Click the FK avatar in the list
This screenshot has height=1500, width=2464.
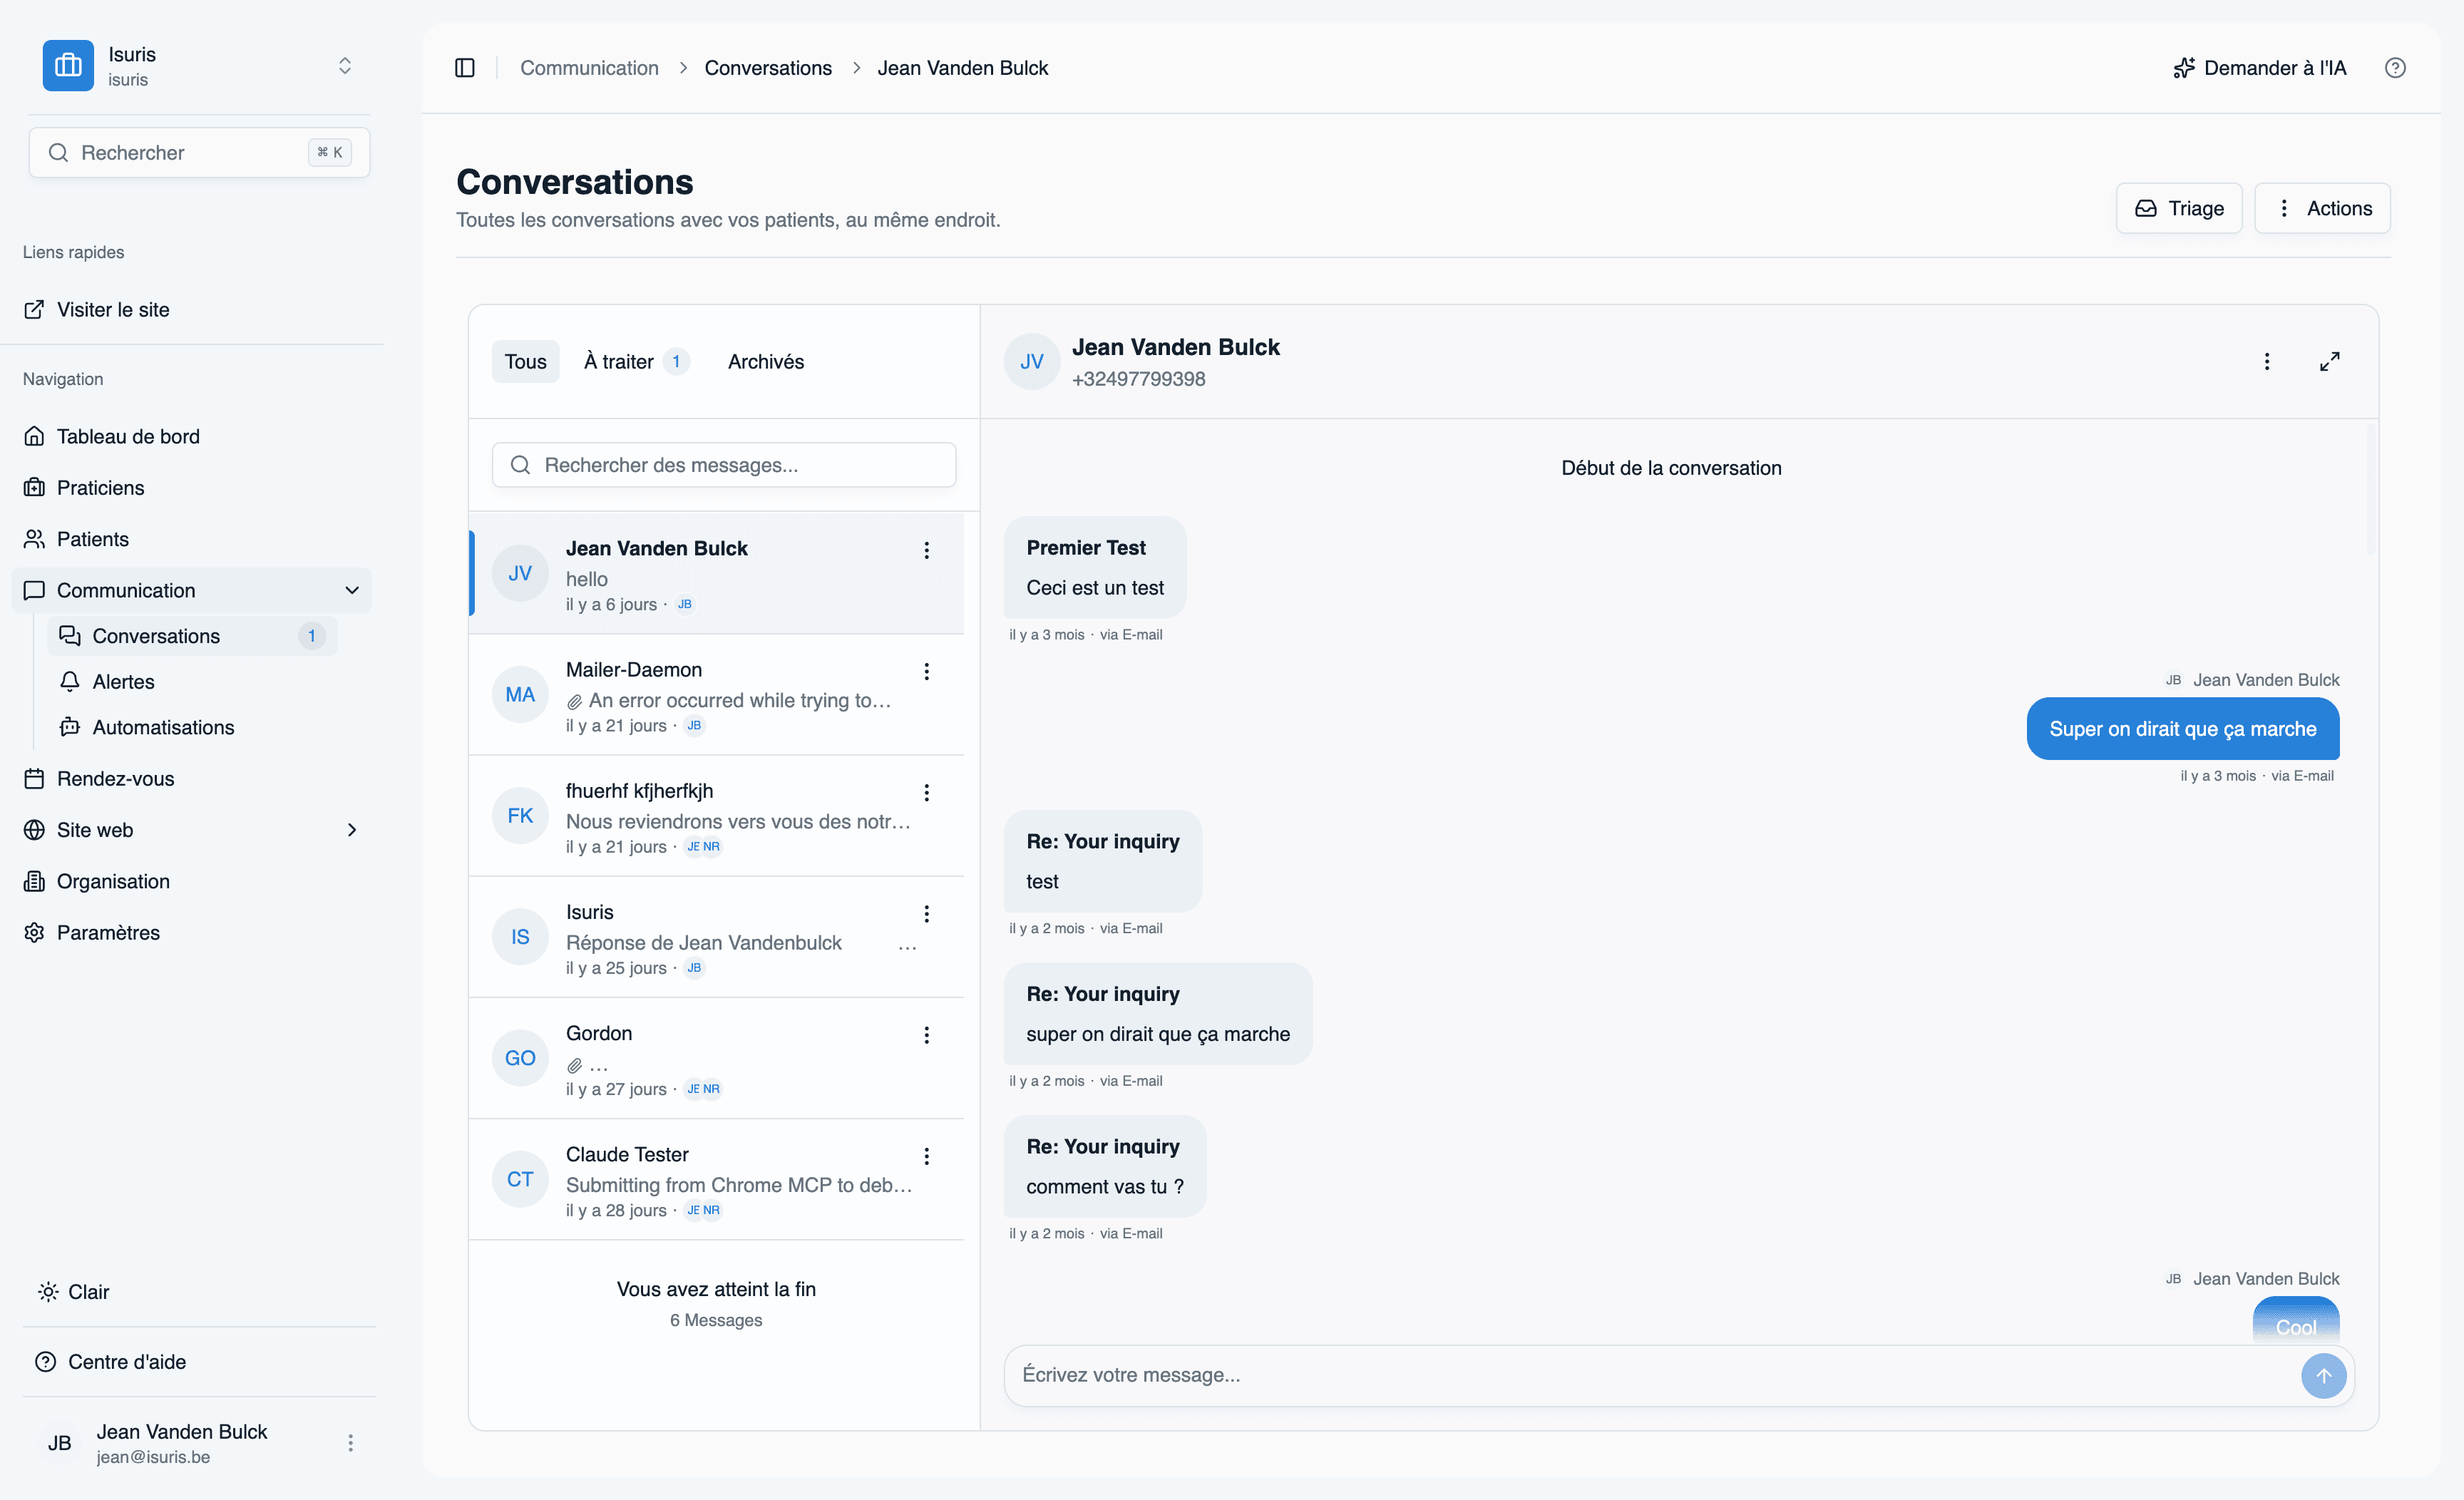(x=520, y=815)
